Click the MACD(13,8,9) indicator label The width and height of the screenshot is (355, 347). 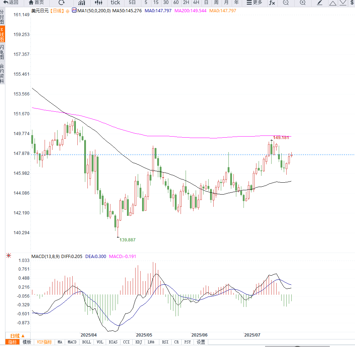tap(46, 256)
